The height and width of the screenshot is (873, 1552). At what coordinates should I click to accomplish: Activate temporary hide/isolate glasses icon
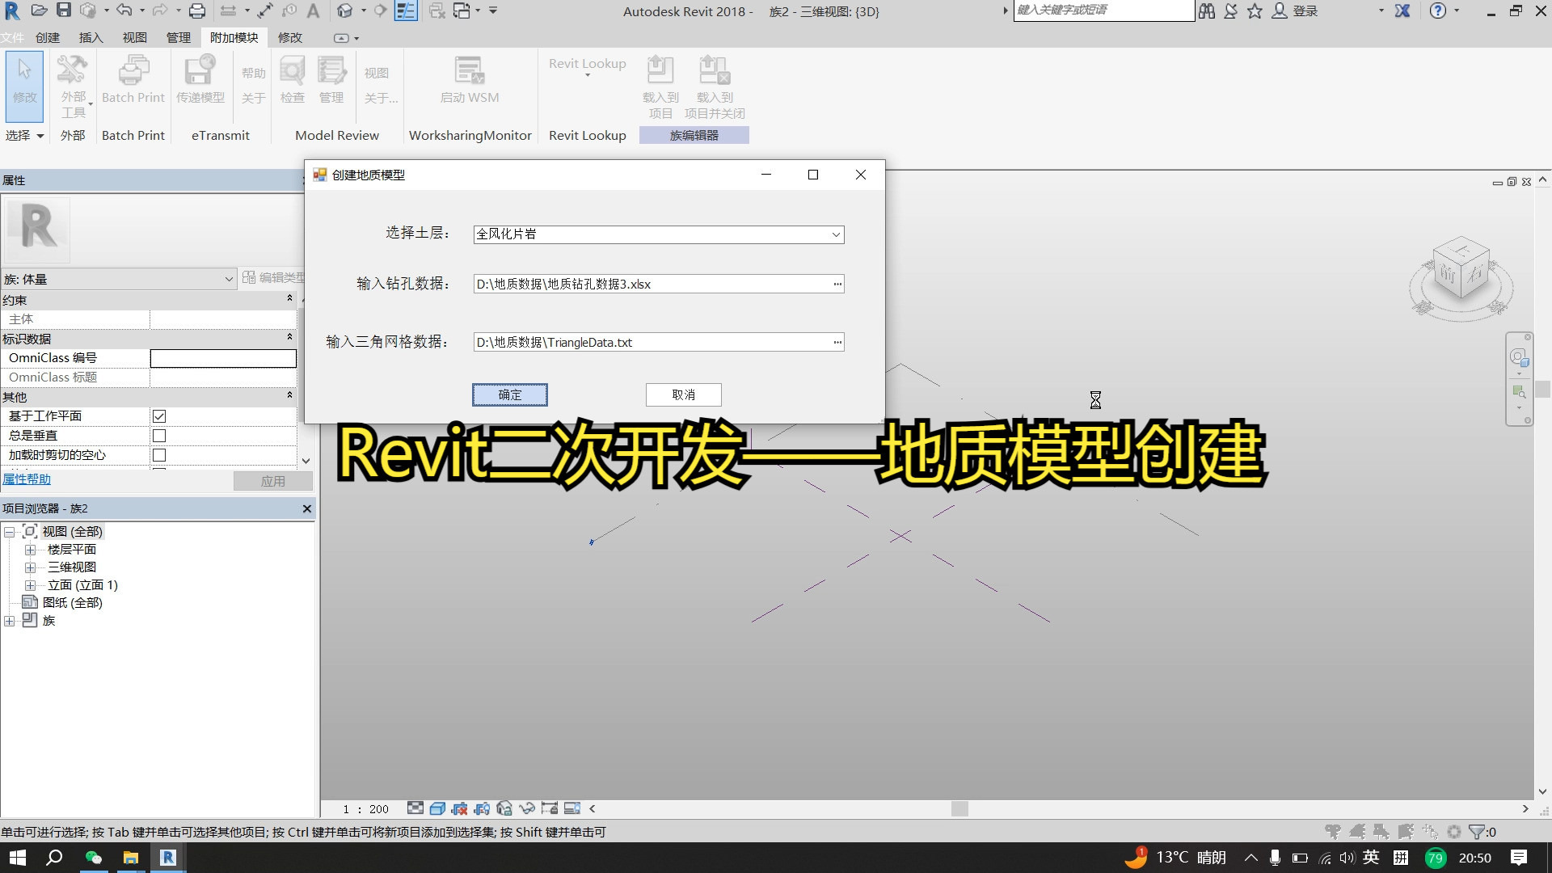(526, 808)
